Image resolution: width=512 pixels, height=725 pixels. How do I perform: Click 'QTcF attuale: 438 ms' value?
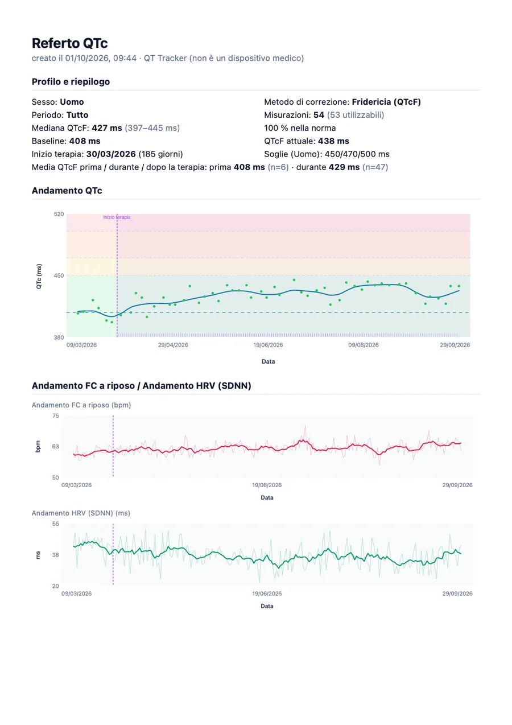[x=307, y=141]
